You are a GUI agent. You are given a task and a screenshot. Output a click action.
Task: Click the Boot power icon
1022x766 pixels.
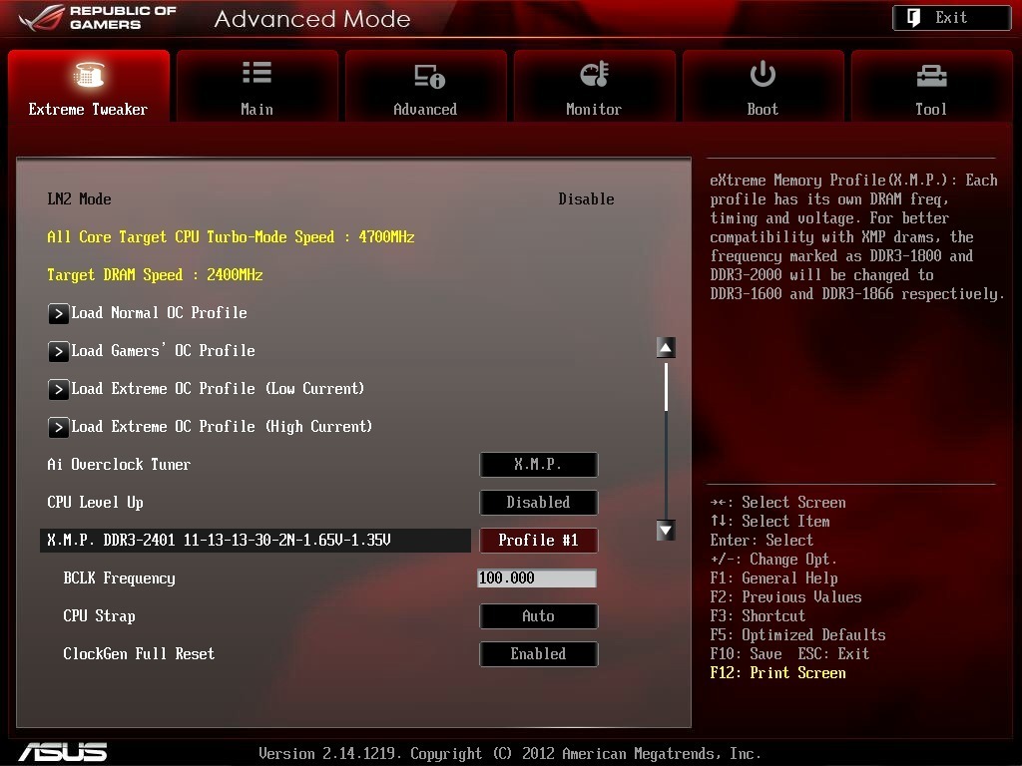(763, 74)
